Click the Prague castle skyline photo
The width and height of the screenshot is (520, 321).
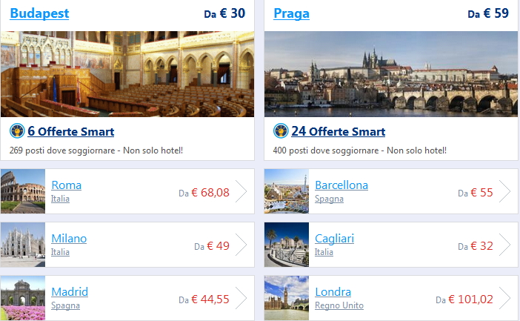coord(391,74)
